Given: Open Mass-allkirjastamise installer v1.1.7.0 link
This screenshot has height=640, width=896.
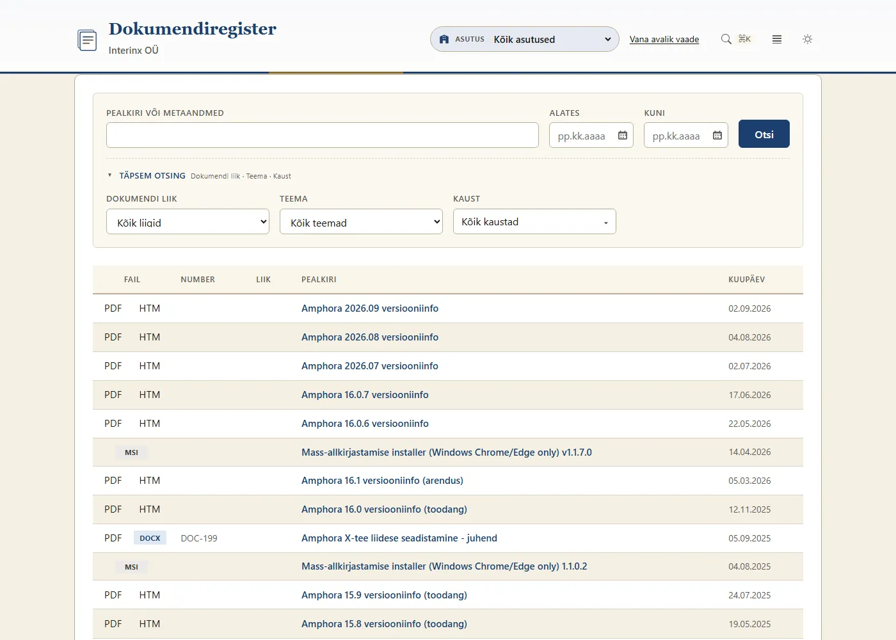Looking at the screenshot, I should (x=447, y=452).
